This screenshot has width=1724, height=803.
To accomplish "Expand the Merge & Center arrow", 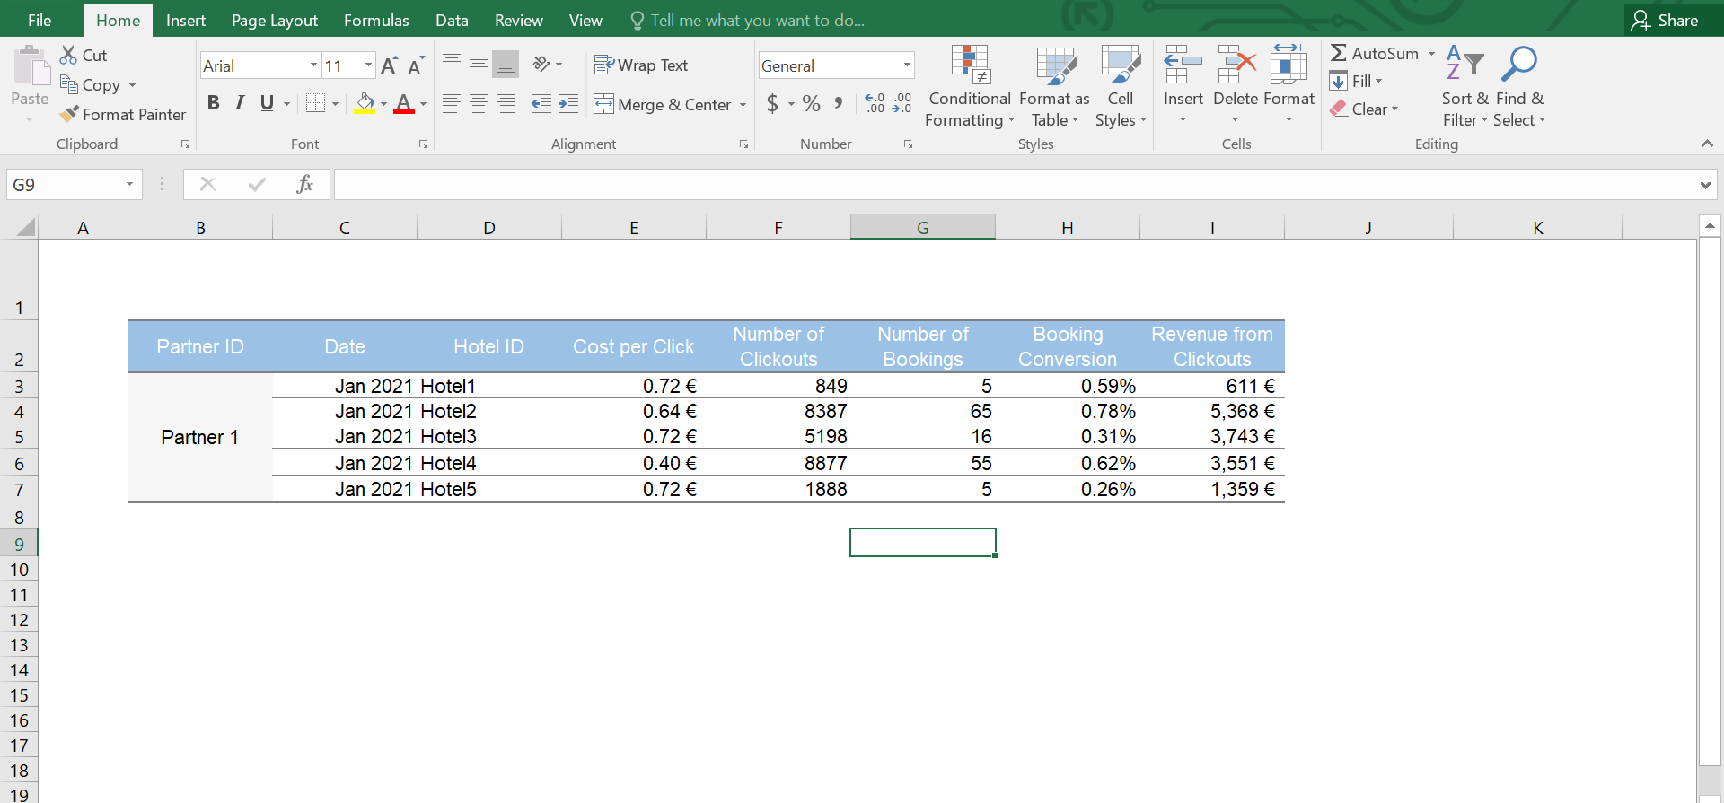I will click(x=743, y=105).
